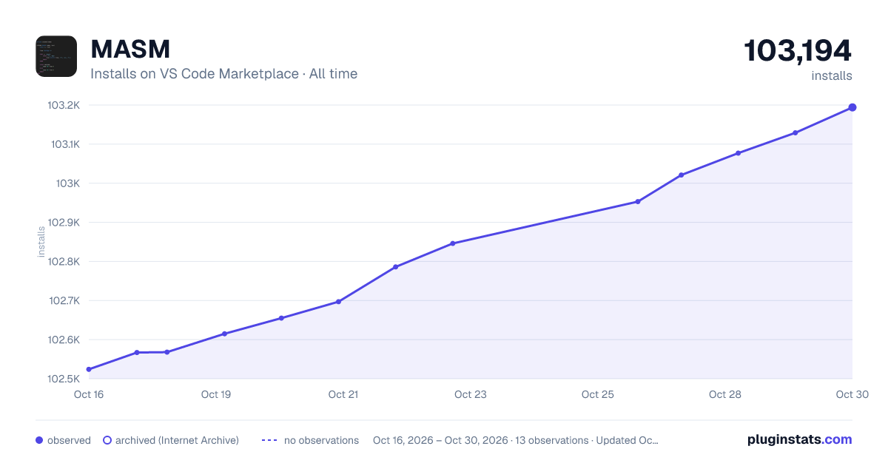Pick the data point just above 103K line
Image resolution: width=888 pixels, height=466 pixels.
click(x=681, y=175)
